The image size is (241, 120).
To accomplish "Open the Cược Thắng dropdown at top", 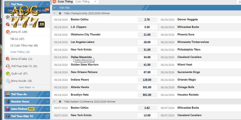I will tap(86, 1).
